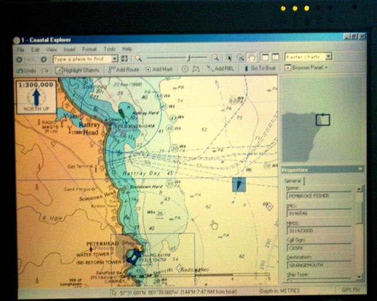This screenshot has width=377, height=301.
Task: Click the 'Depth in: METRES' status text
Action: 280,291
